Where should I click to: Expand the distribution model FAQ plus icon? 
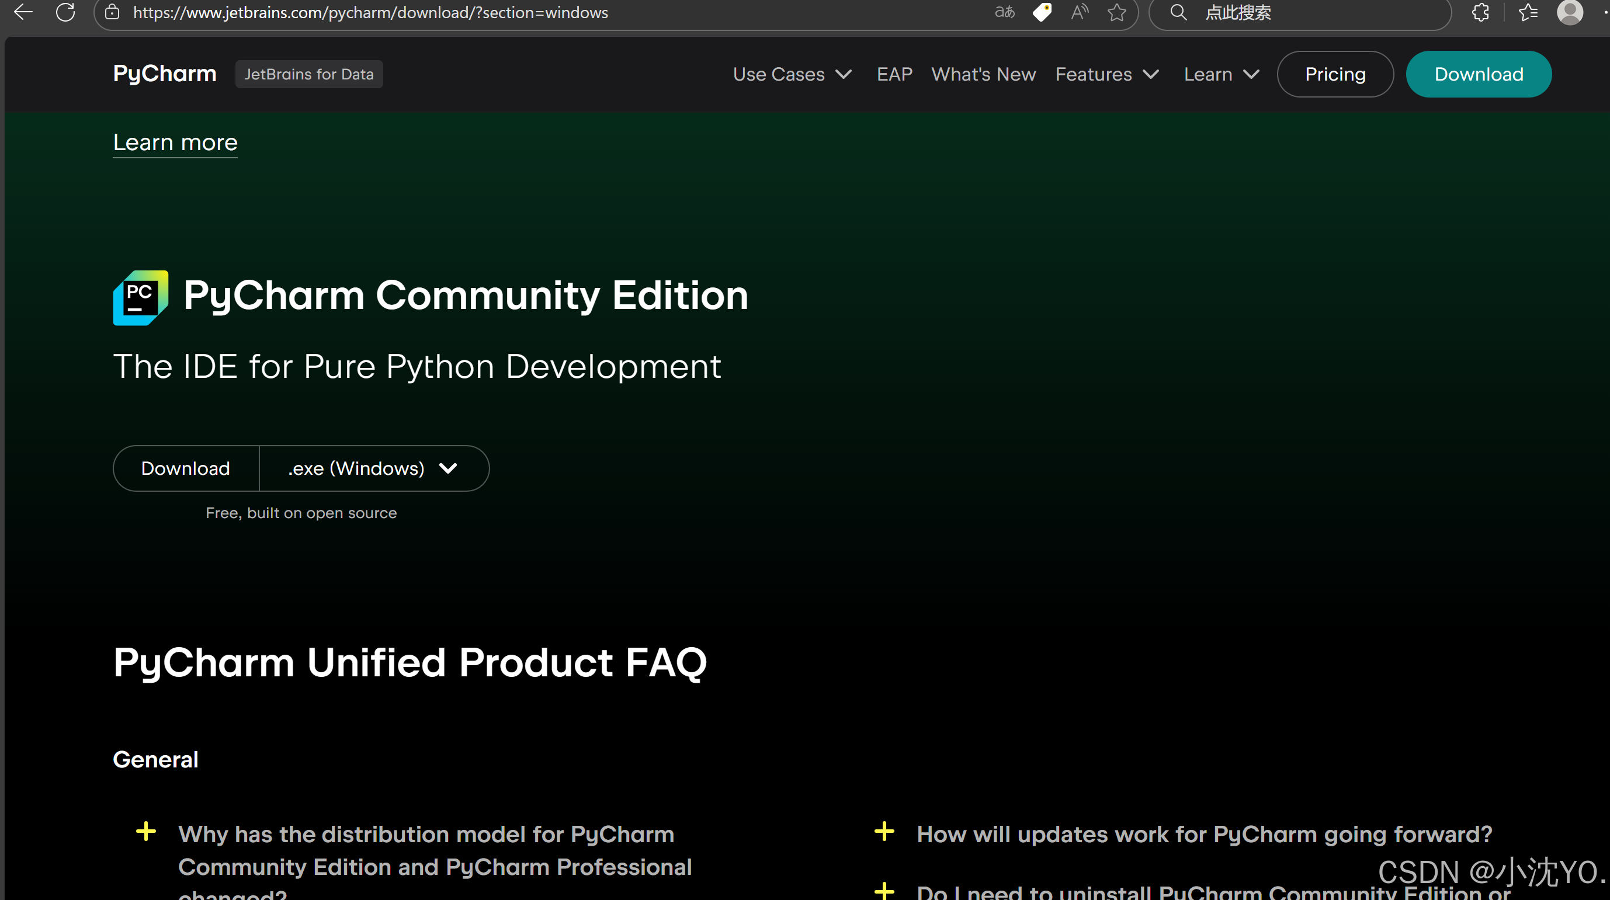(x=145, y=831)
